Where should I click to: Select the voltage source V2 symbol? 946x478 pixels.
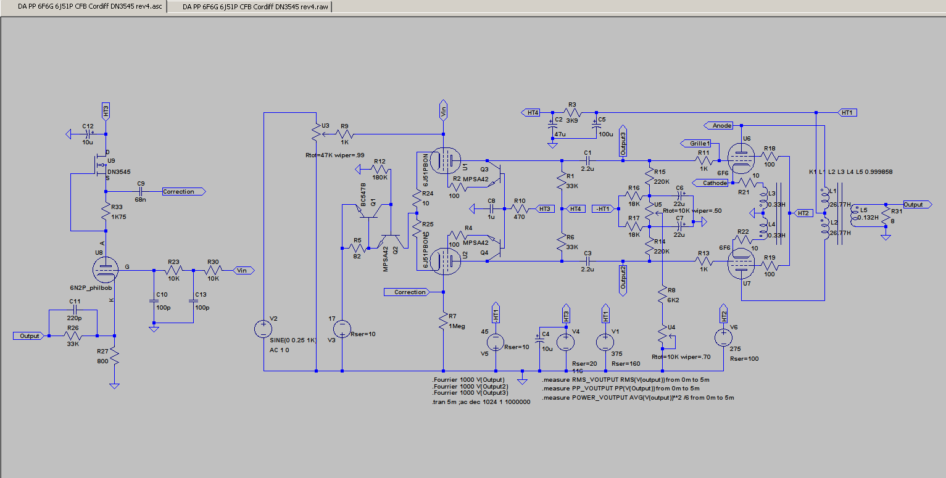pyautogui.click(x=263, y=329)
